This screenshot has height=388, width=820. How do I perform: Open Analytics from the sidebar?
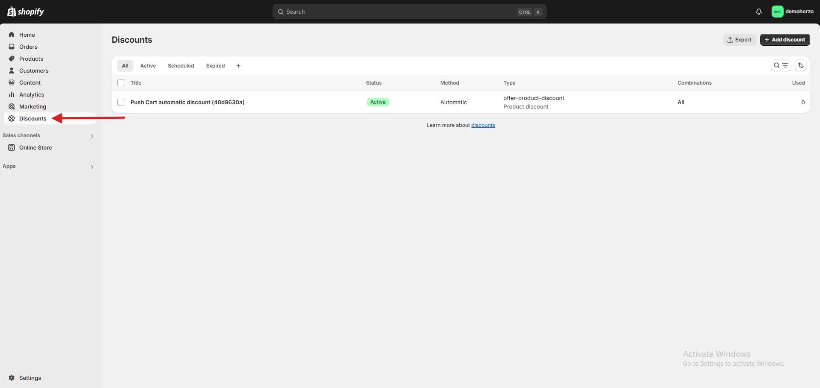[32, 94]
